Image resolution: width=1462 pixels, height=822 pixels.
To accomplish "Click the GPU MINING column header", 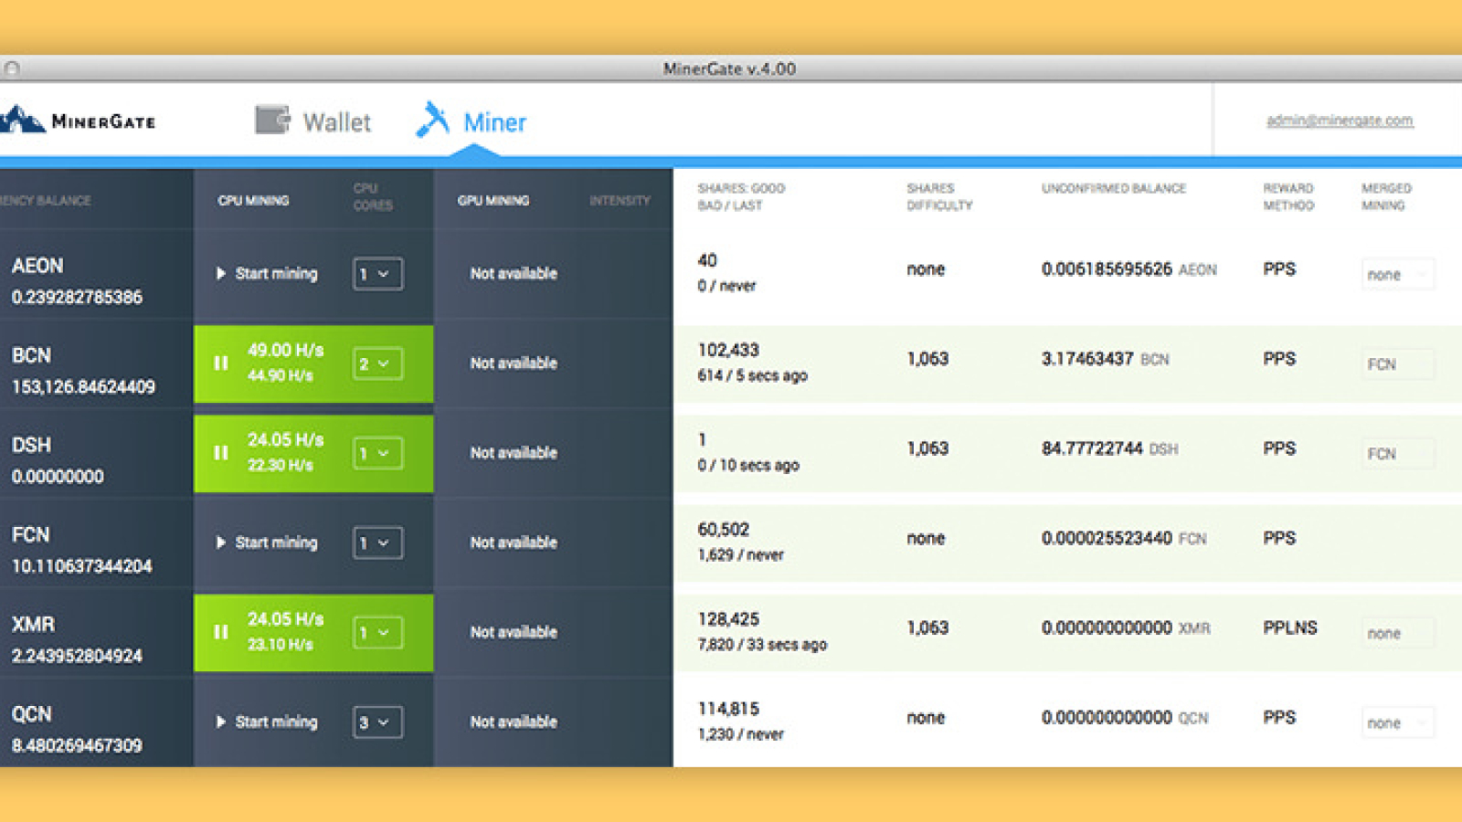I will pos(493,200).
